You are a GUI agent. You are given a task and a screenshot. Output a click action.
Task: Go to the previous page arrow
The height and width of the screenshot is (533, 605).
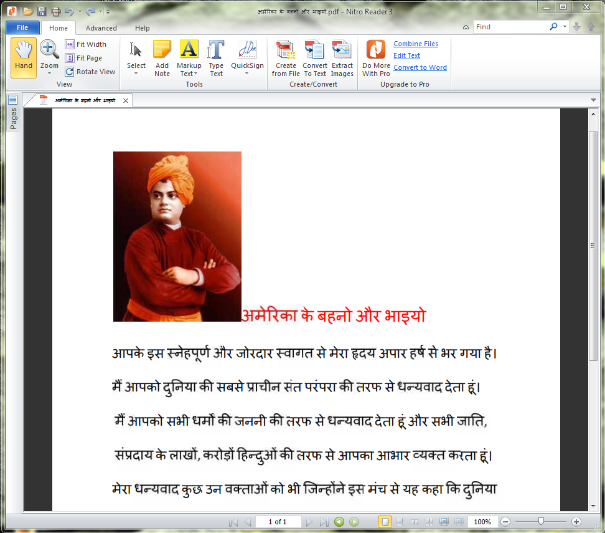(x=248, y=522)
